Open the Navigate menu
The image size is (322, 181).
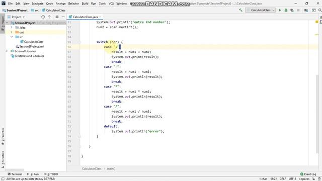pos(38,4)
